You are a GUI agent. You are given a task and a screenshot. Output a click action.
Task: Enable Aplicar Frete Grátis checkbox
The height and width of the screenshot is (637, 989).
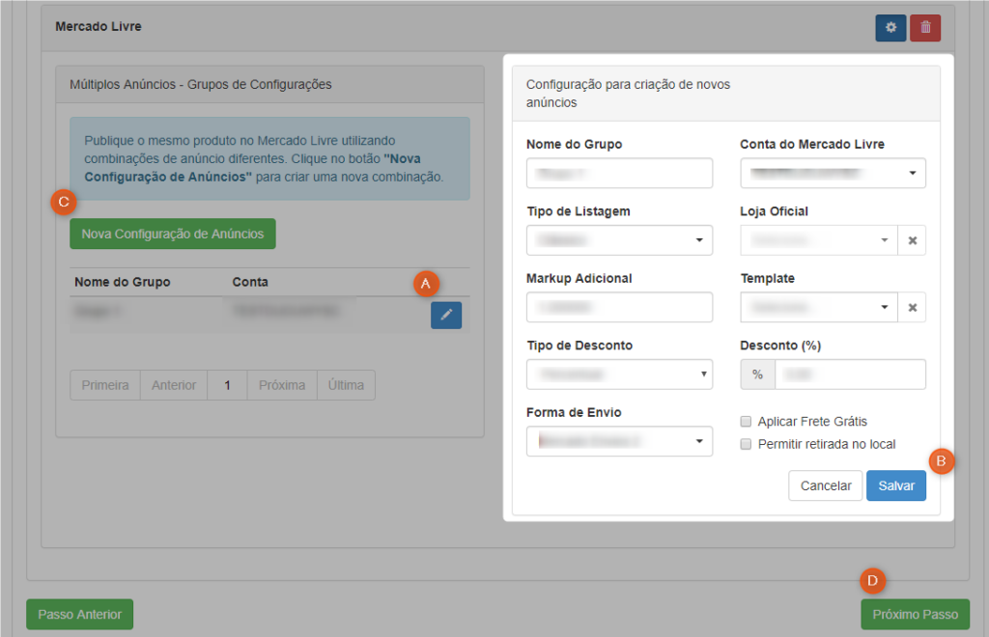746,422
